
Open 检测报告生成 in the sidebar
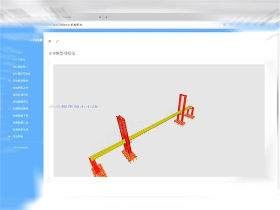tap(20, 130)
